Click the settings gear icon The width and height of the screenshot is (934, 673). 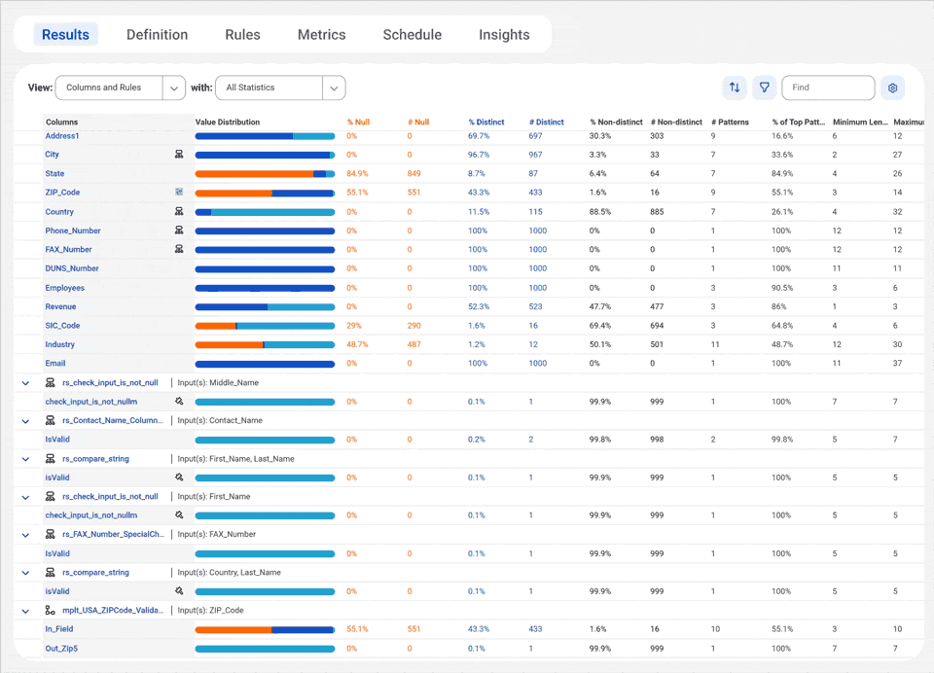pos(892,88)
